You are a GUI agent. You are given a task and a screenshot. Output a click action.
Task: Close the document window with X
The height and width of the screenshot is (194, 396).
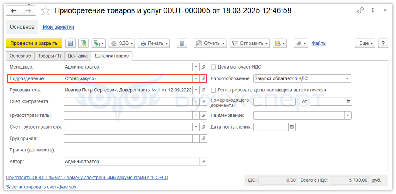(x=385, y=10)
